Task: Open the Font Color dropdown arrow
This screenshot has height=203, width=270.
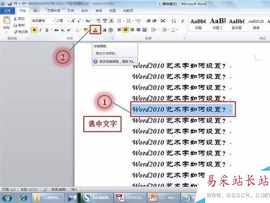Action: tap(99, 30)
